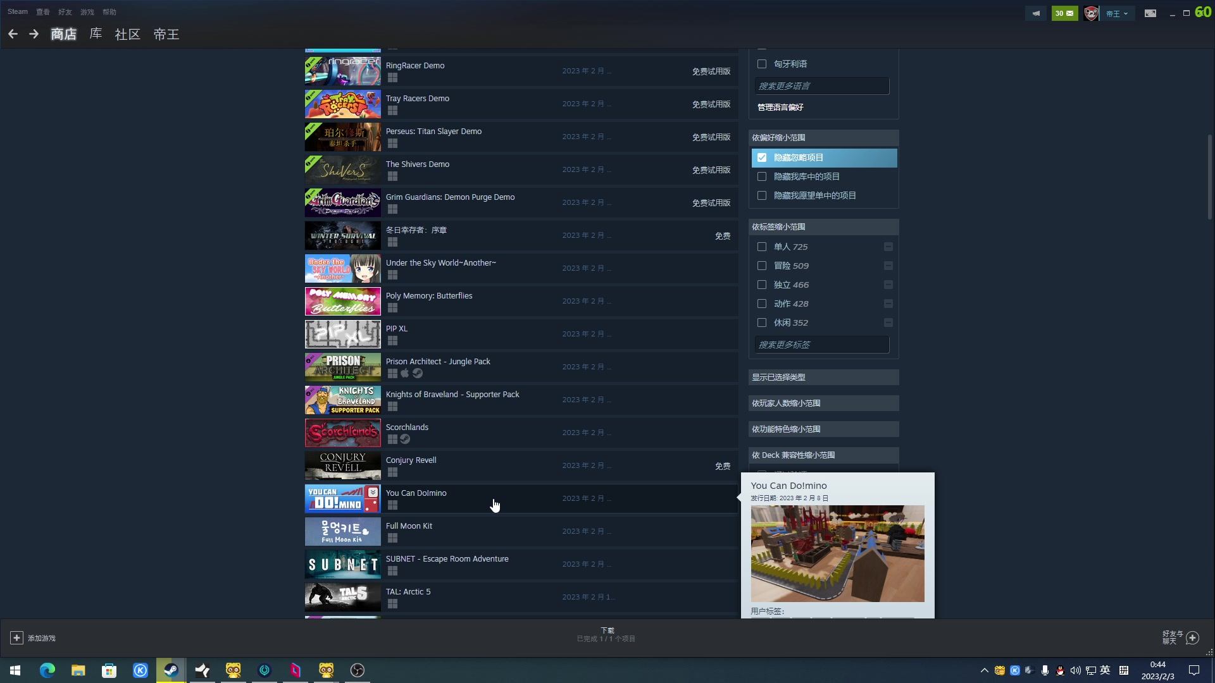Open the QQ penguin tray icon
1215x683 pixels.
click(x=1060, y=670)
